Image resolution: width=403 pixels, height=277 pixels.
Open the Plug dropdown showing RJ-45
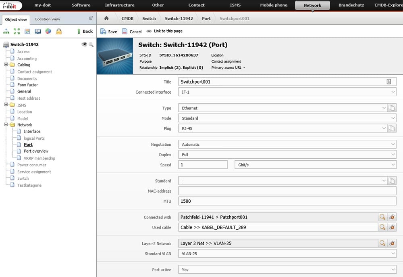coord(283,128)
